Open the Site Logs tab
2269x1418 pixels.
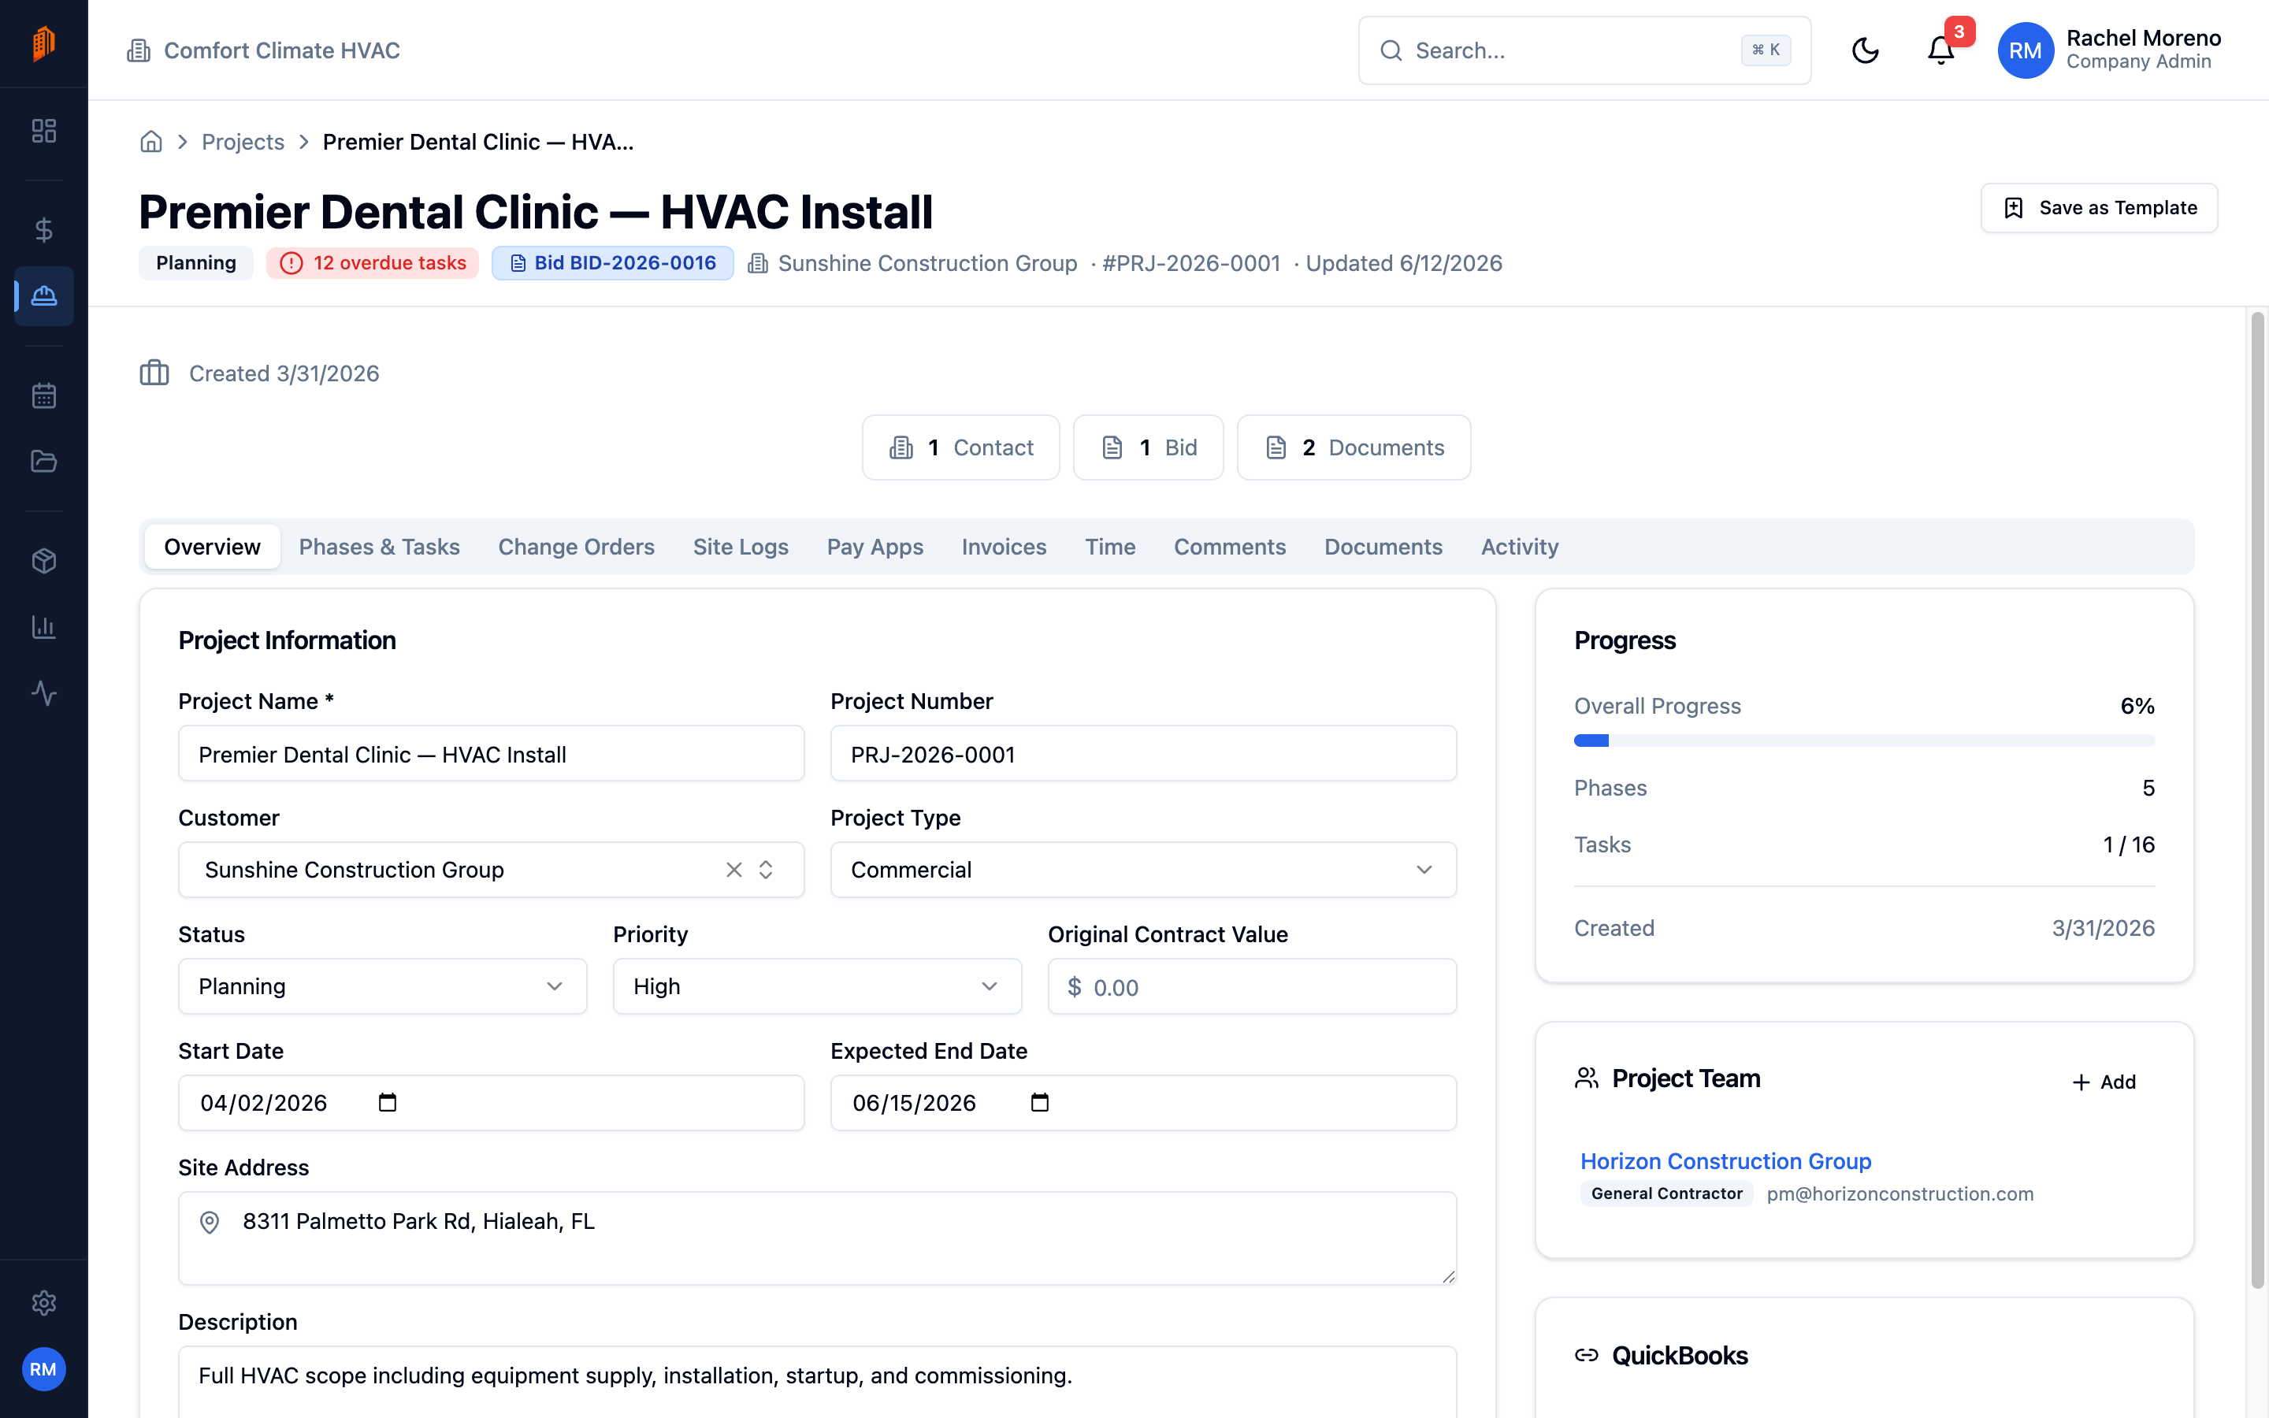pos(741,547)
